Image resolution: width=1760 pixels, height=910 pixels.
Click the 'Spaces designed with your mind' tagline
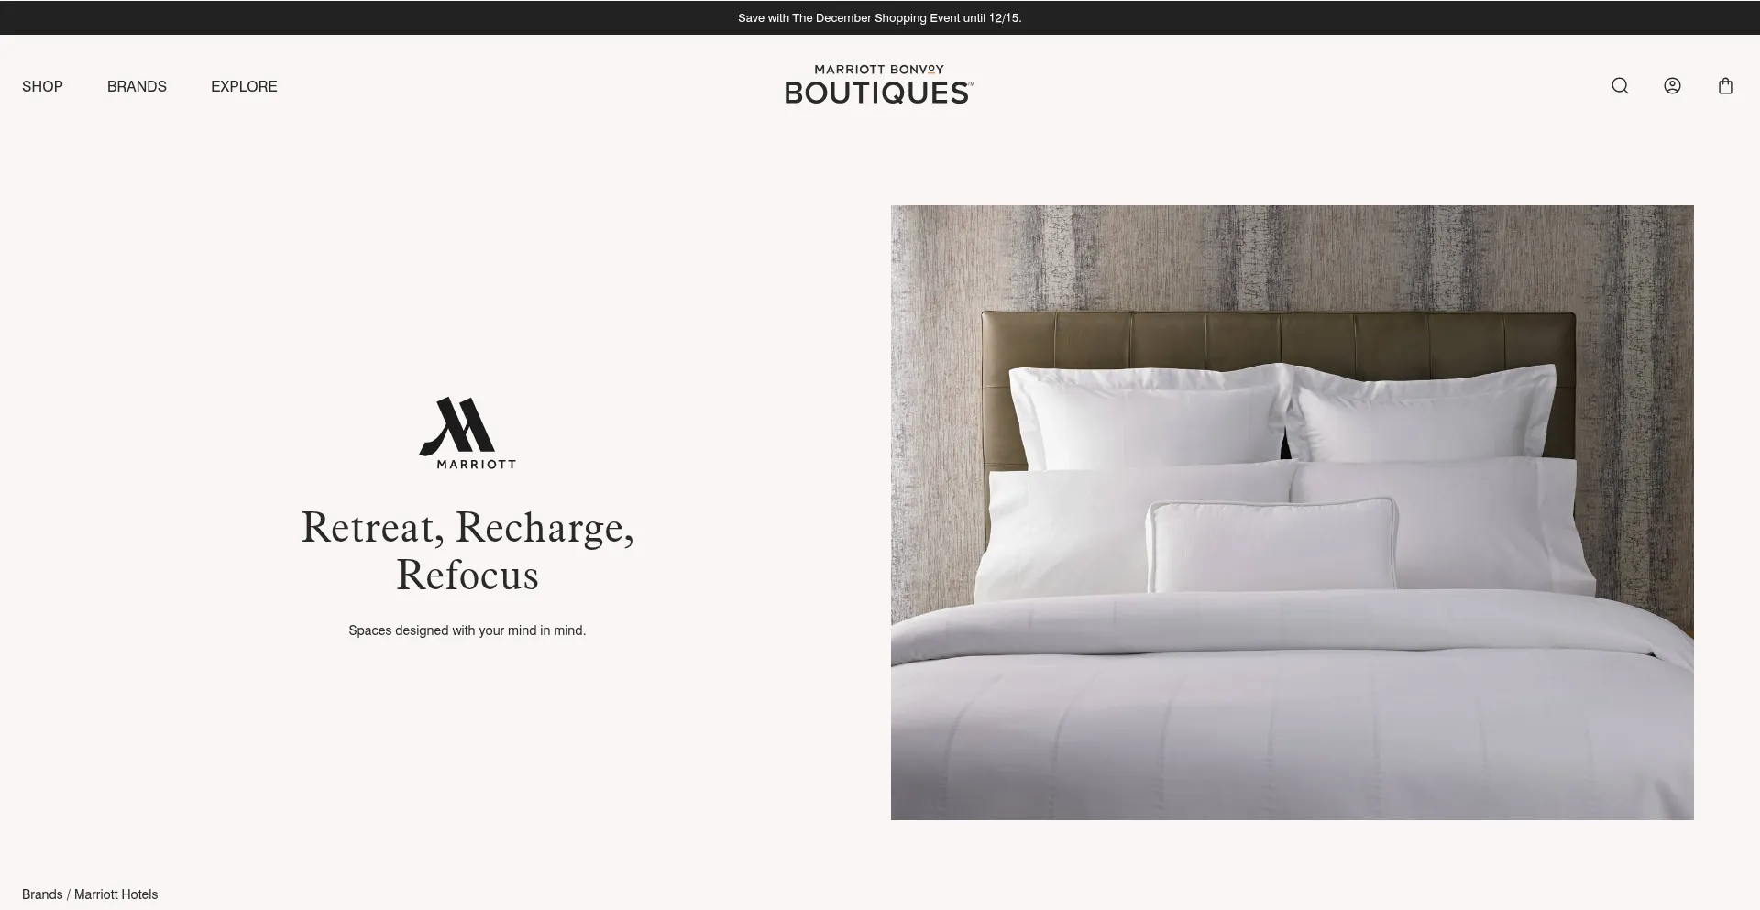pos(467,630)
